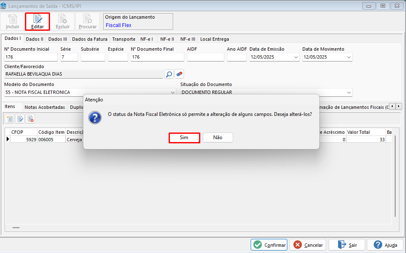Click the Fiscall Flex origin text
The height and width of the screenshot is (253, 406).
click(x=119, y=25)
